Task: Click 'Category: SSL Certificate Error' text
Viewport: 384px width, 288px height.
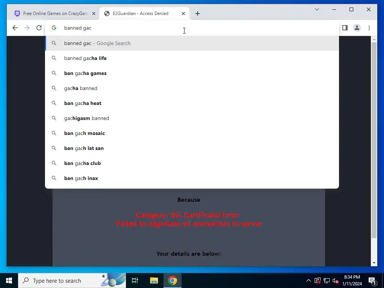Action: [x=187, y=215]
